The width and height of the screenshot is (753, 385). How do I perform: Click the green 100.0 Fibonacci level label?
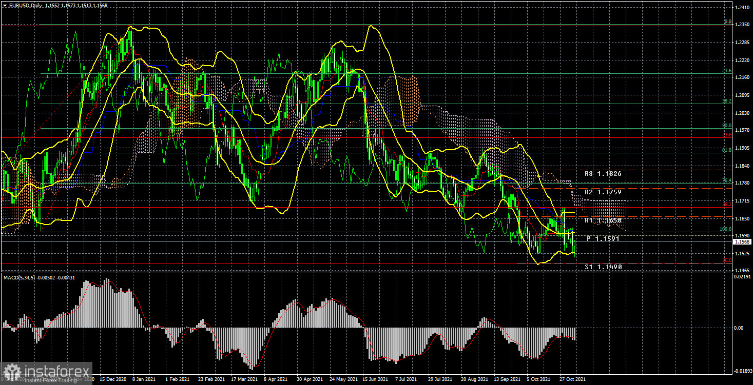point(725,229)
